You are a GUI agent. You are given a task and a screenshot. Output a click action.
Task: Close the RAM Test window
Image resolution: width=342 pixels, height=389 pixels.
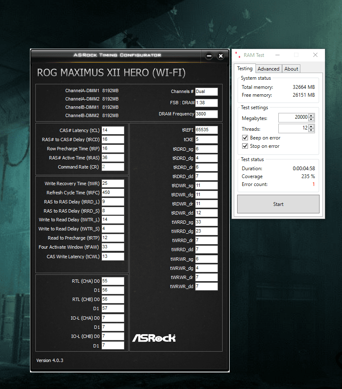pyautogui.click(x=315, y=55)
